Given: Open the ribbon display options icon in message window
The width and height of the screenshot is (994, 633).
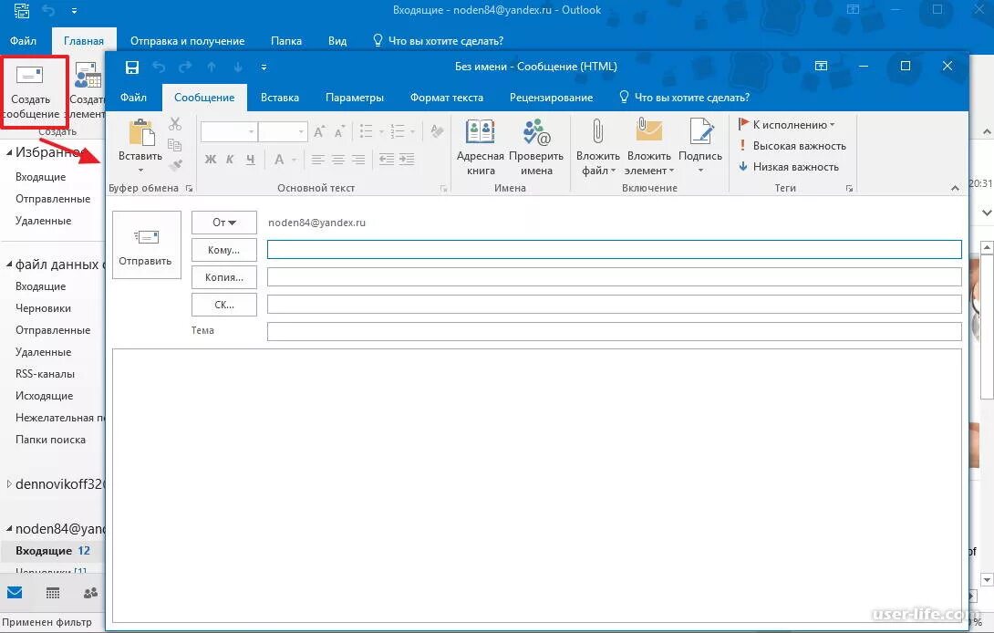Looking at the screenshot, I should click(821, 66).
